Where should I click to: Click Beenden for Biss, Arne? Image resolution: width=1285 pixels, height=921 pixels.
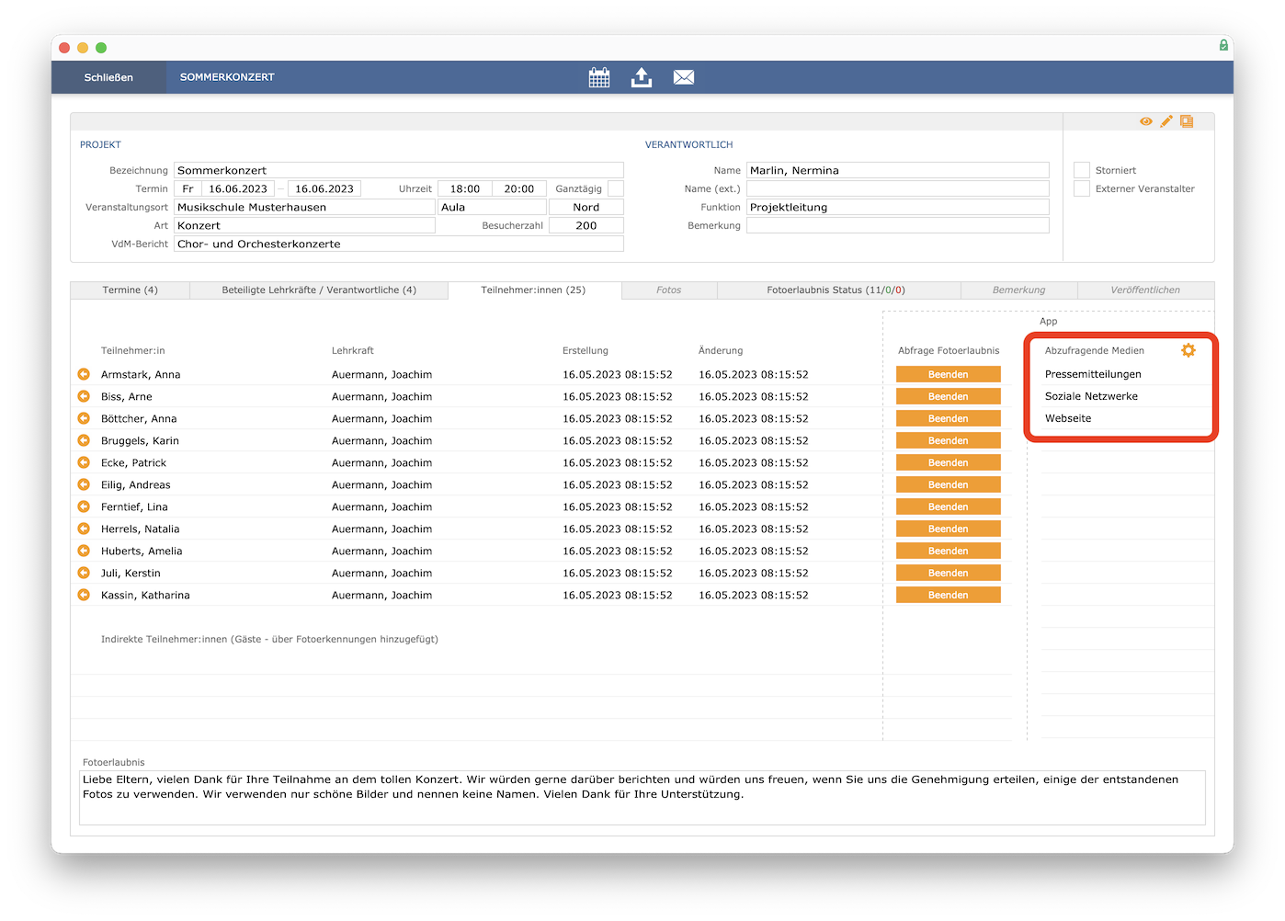[949, 396]
